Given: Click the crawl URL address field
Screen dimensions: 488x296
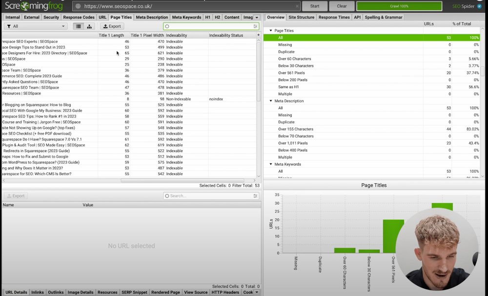Looking at the screenshot, I should coord(187,6).
